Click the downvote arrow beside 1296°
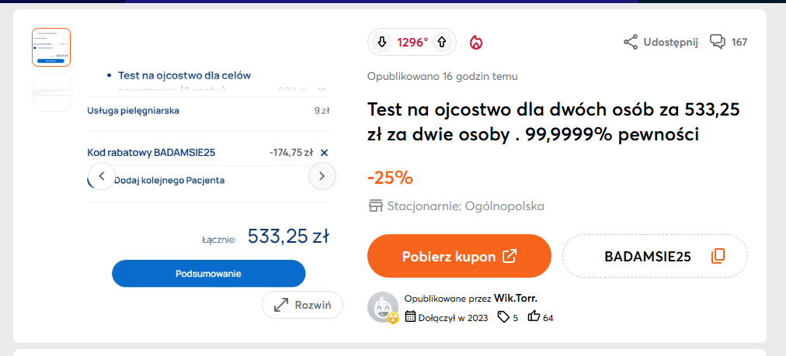 click(x=382, y=43)
